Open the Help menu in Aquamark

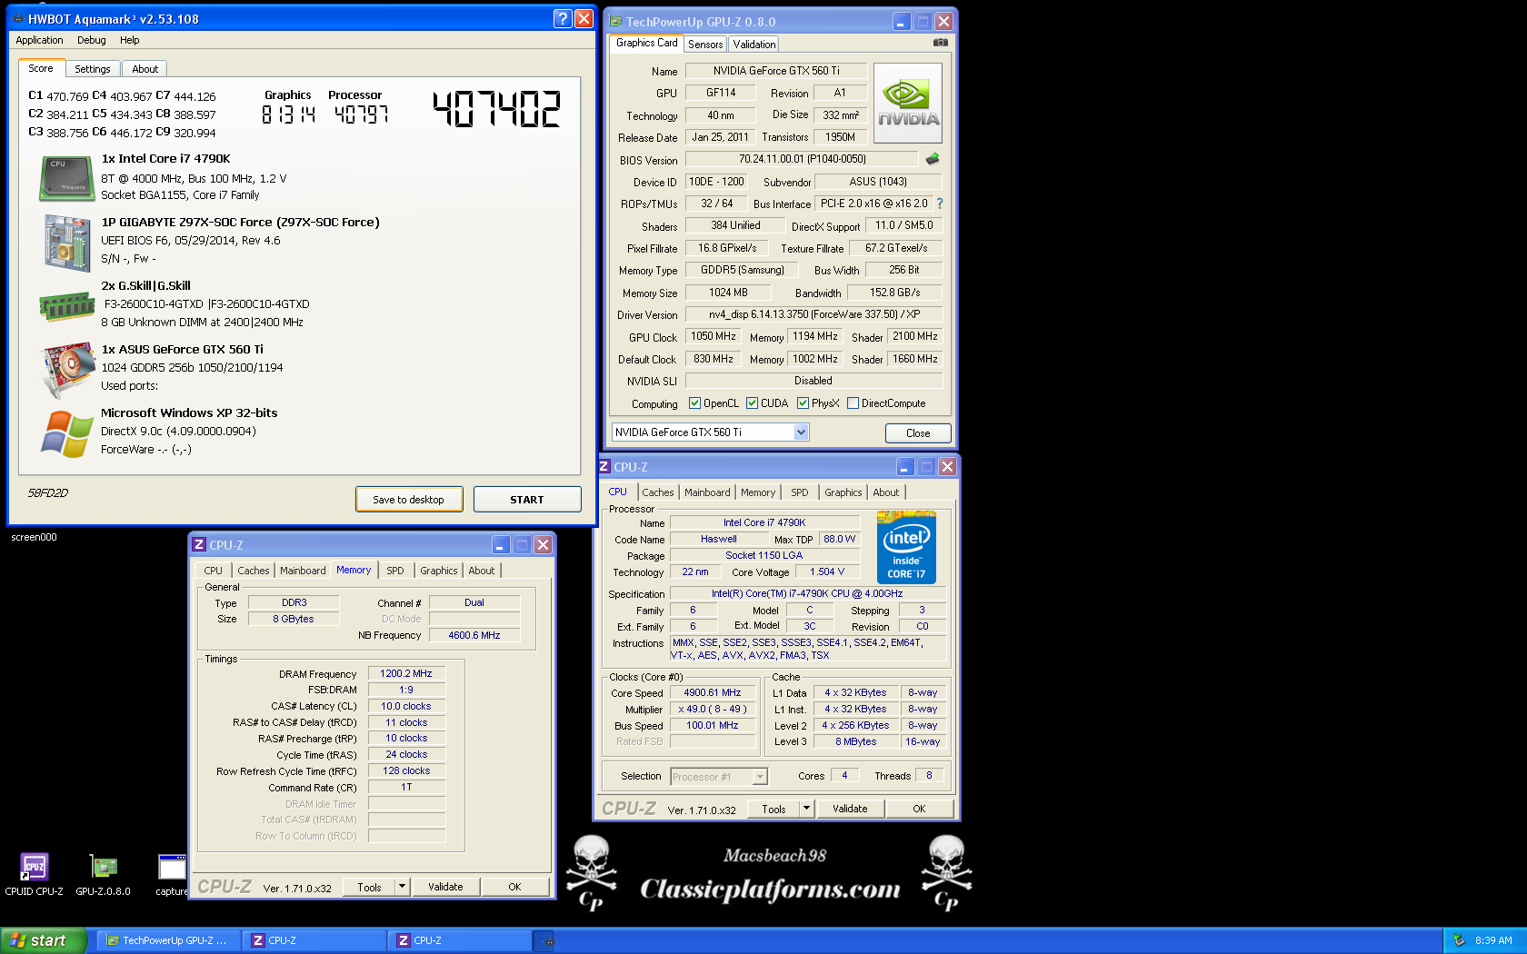pos(130,40)
